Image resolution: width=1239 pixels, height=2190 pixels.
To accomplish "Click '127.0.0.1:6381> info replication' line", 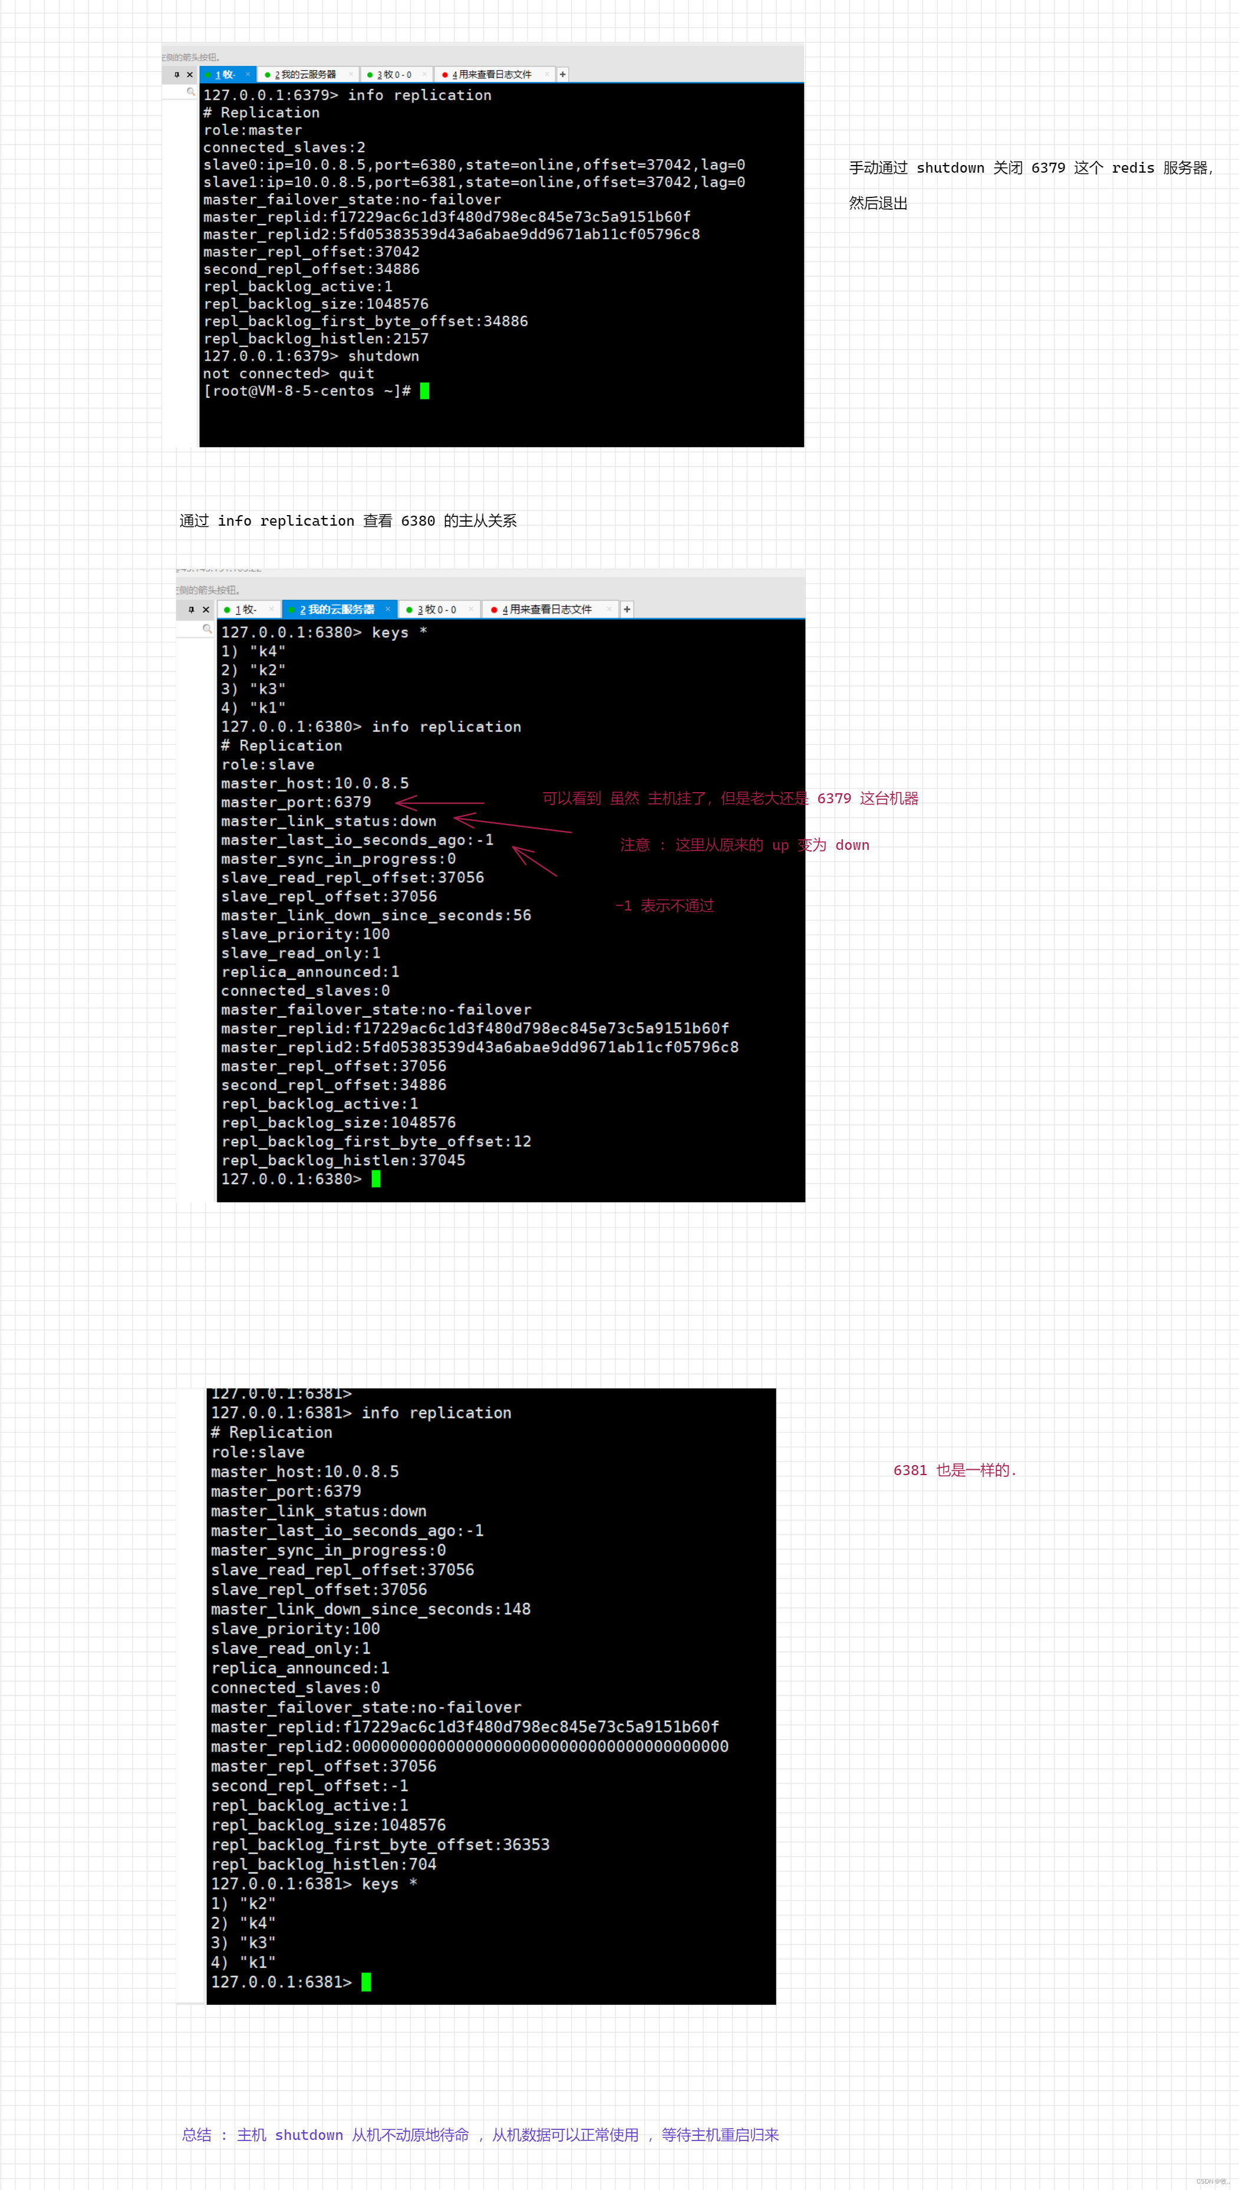I will (x=361, y=1412).
